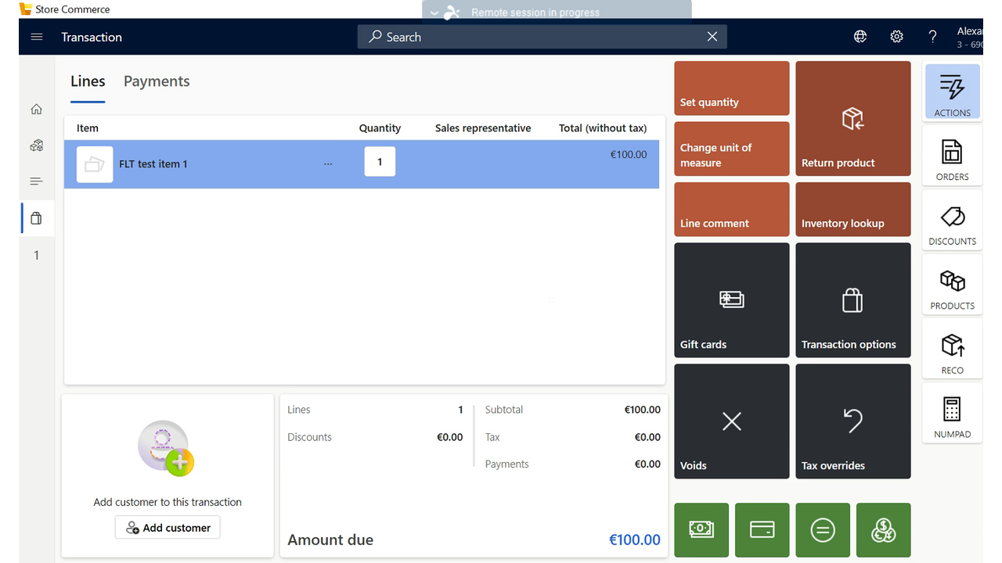Click the Add customer button

pyautogui.click(x=168, y=528)
